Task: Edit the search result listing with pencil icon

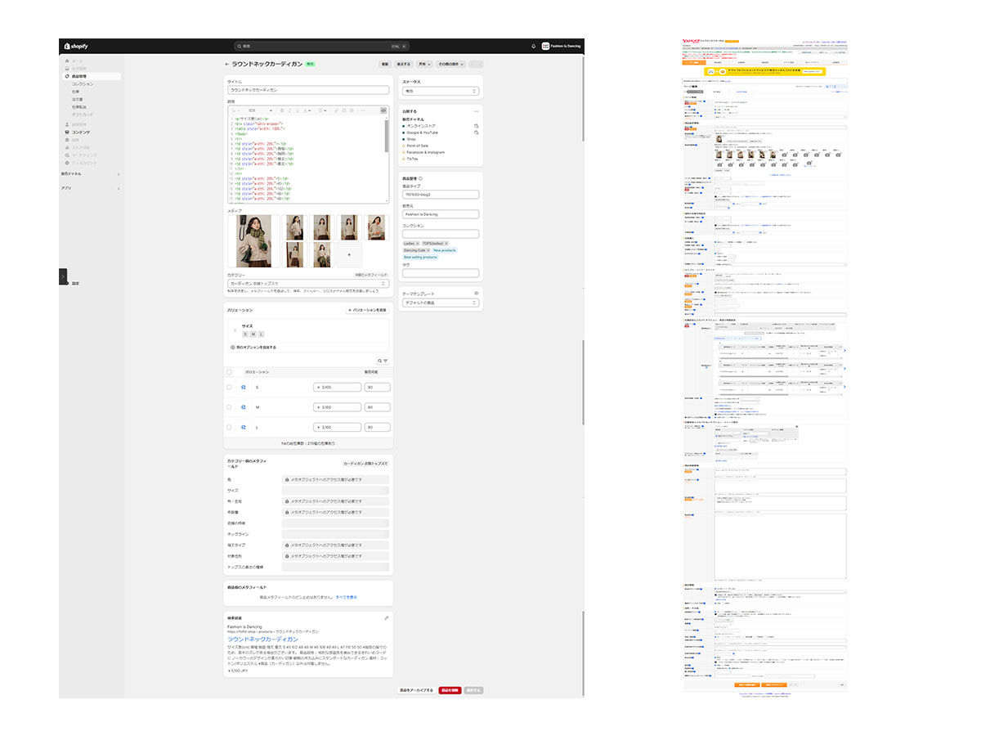Action: click(x=386, y=617)
